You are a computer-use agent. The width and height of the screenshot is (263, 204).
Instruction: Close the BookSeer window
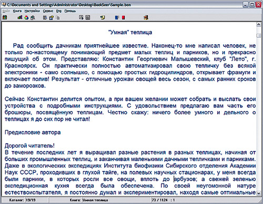(x=258, y=5)
